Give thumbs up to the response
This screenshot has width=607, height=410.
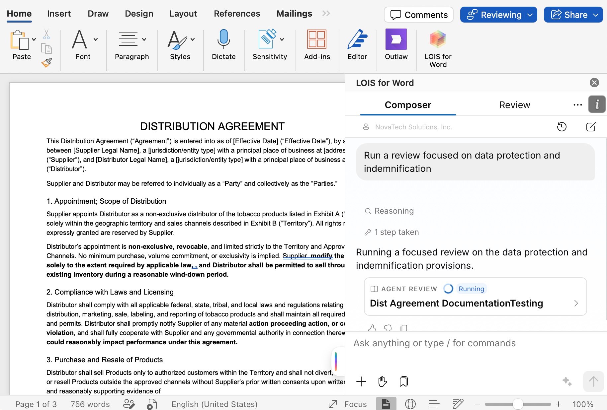(372, 328)
